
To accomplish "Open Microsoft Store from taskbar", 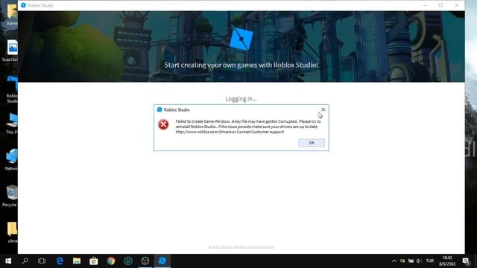I will 94,261.
